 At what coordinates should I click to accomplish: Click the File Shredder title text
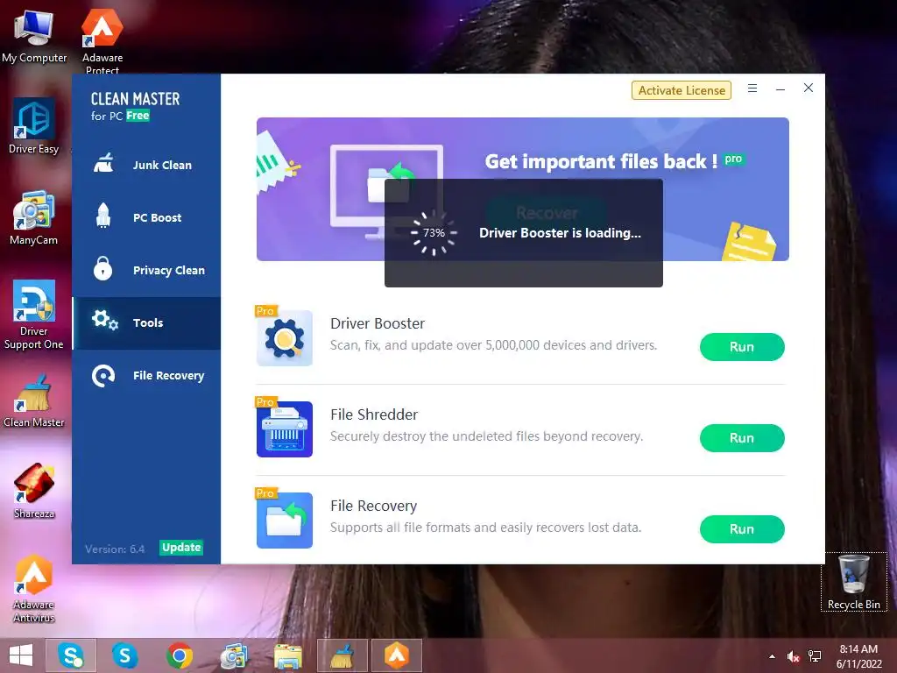(x=374, y=414)
